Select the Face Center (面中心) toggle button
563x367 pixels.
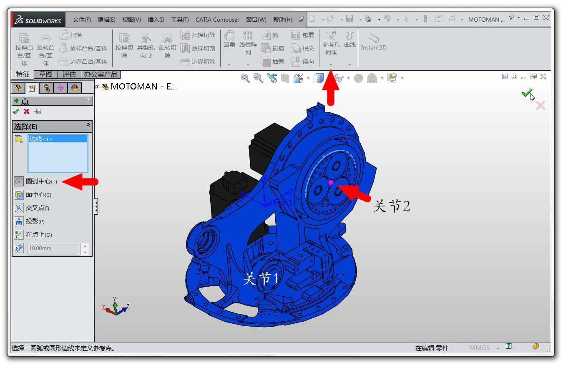(x=19, y=195)
